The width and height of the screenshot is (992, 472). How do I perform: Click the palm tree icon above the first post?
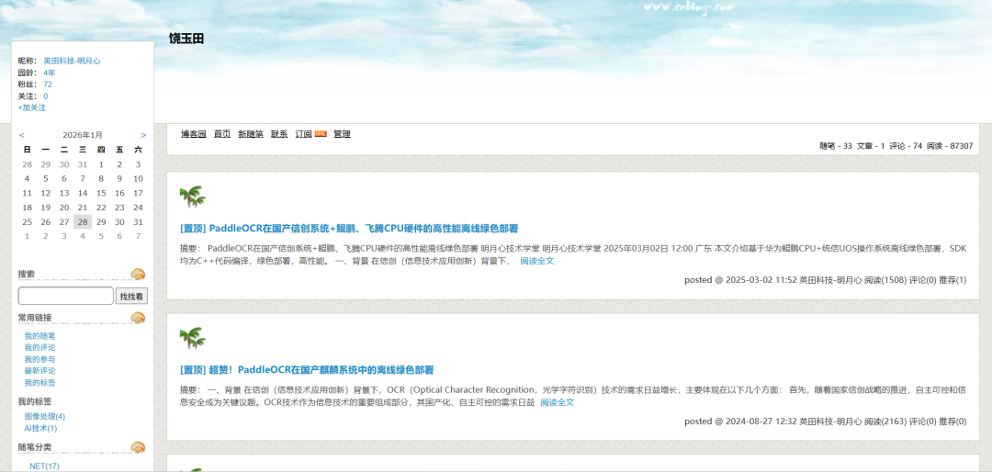coord(192,197)
